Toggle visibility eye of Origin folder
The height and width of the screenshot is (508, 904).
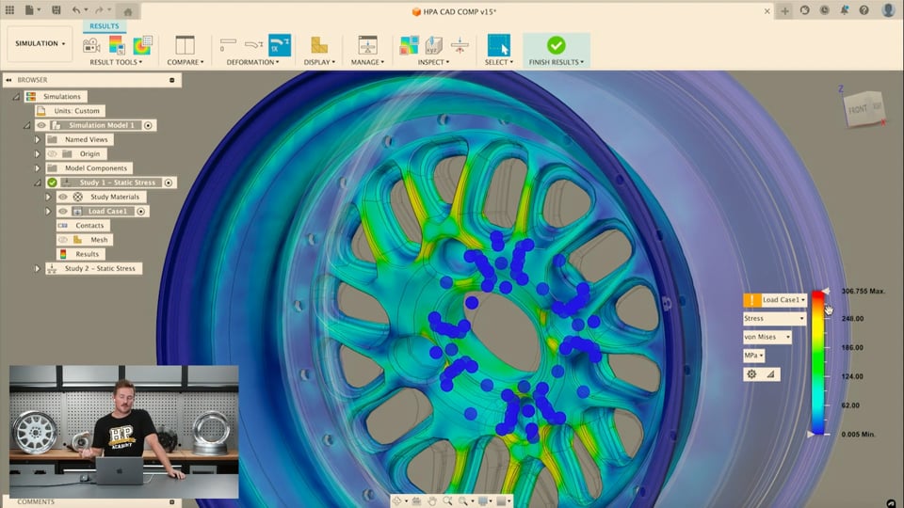pos(52,153)
